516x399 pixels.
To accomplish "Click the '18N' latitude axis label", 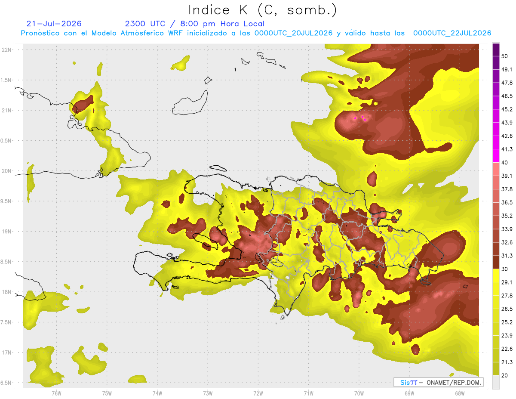I will (7, 292).
